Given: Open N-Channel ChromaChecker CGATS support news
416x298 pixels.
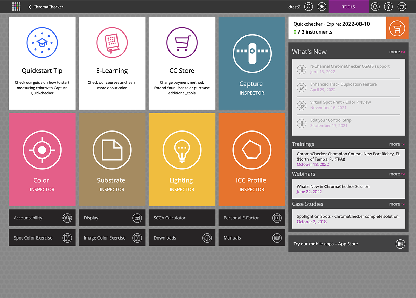Looking at the screenshot, I should [x=349, y=66].
